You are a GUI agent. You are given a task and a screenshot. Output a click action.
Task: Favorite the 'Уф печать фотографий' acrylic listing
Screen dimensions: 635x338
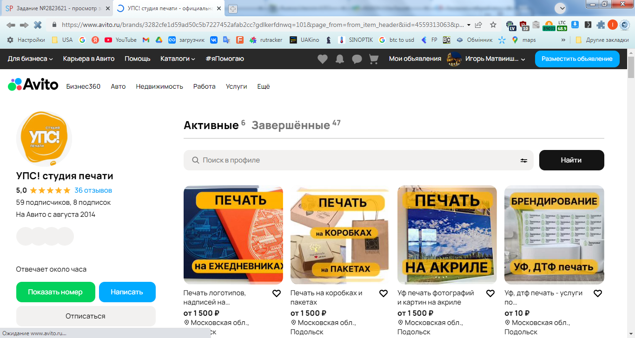point(490,293)
